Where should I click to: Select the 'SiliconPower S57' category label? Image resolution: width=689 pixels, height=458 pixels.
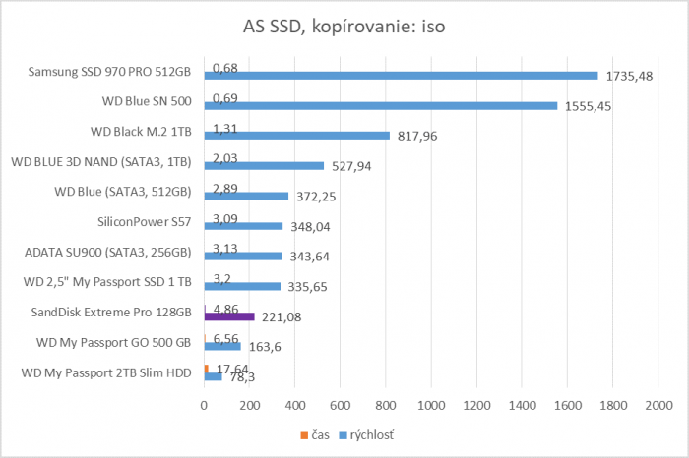(x=147, y=222)
